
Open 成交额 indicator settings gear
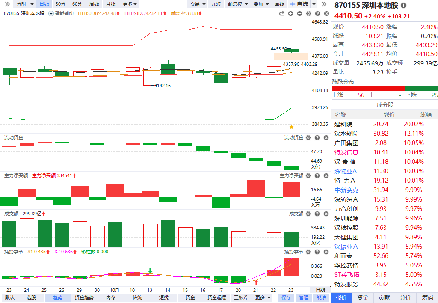click(308, 214)
